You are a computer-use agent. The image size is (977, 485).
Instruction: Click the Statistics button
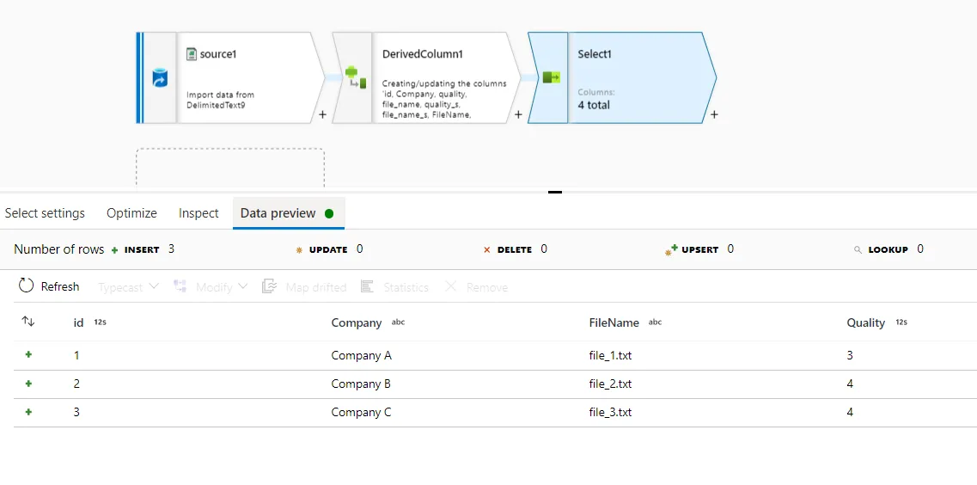(394, 287)
